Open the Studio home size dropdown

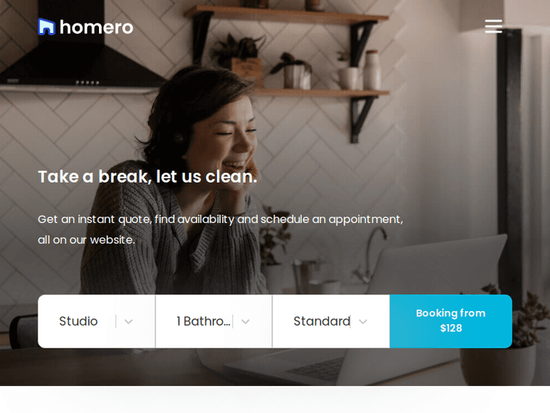[97, 321]
